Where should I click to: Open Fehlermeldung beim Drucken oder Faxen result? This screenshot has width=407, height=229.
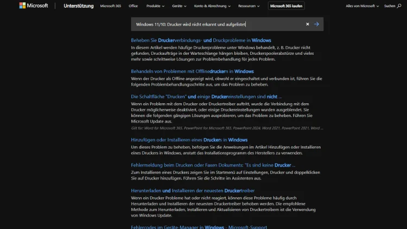click(x=213, y=165)
